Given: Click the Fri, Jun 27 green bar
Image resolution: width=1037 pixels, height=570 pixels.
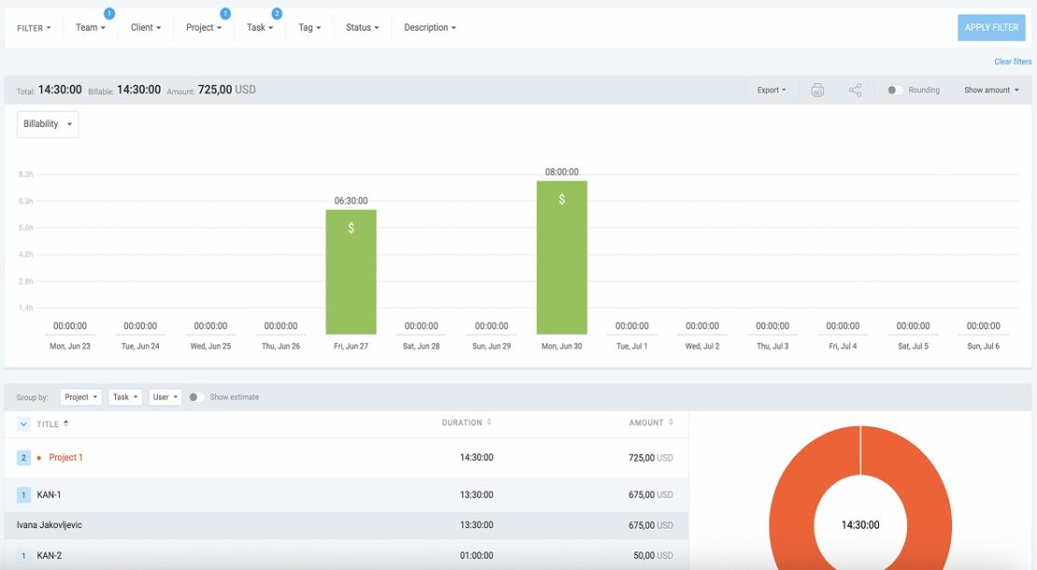Looking at the screenshot, I should pyautogui.click(x=351, y=271).
